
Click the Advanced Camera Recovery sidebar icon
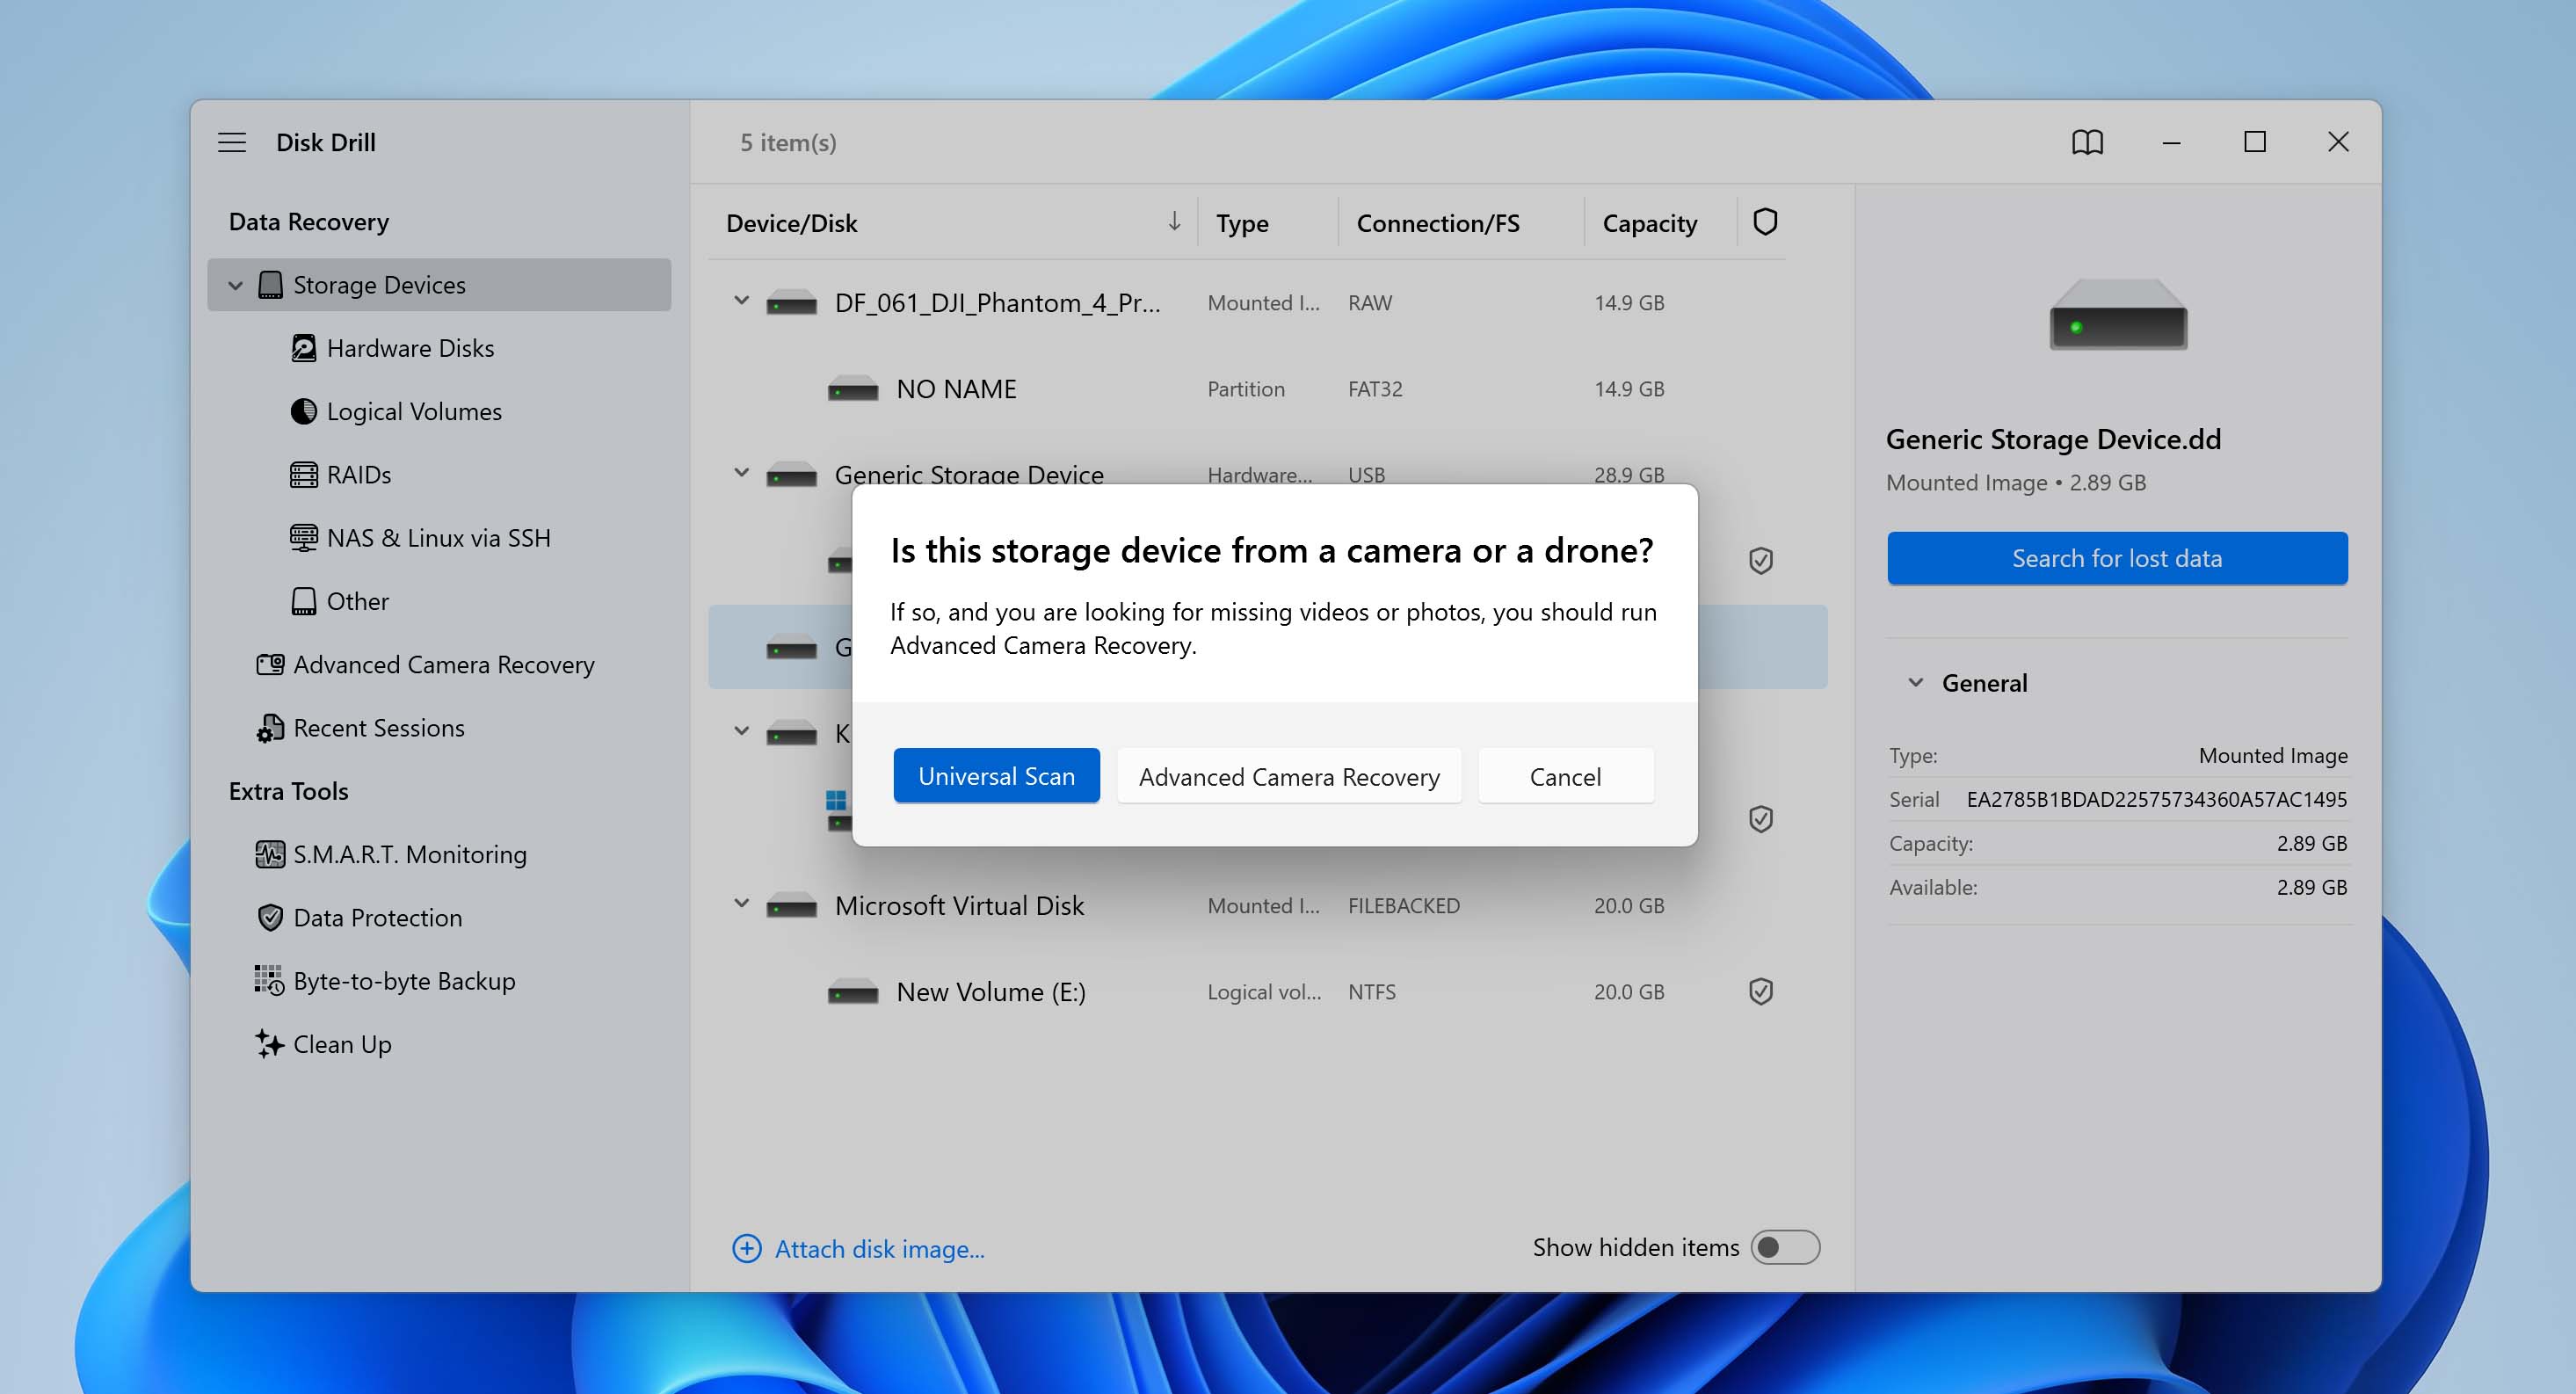[270, 664]
